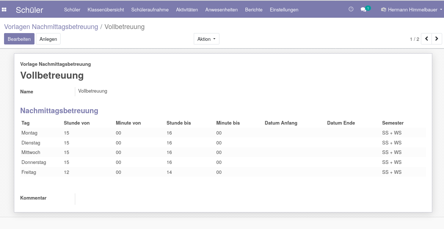Image resolution: width=444 pixels, height=229 pixels.
Task: Open Hermann Himmelbauer user menu
Action: [x=412, y=10]
